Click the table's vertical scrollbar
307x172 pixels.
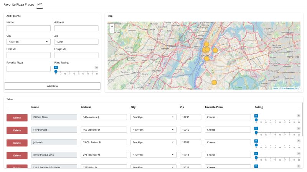(x=302, y=119)
